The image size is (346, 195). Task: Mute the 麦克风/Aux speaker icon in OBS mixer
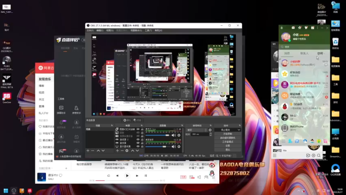(x=174, y=135)
